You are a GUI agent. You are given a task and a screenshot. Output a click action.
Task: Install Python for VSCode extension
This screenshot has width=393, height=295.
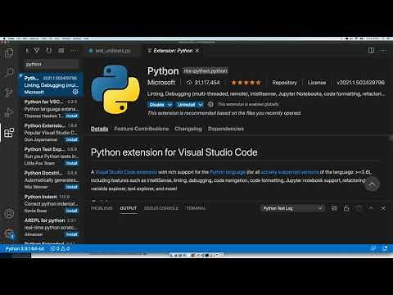pyautogui.click(x=72, y=116)
